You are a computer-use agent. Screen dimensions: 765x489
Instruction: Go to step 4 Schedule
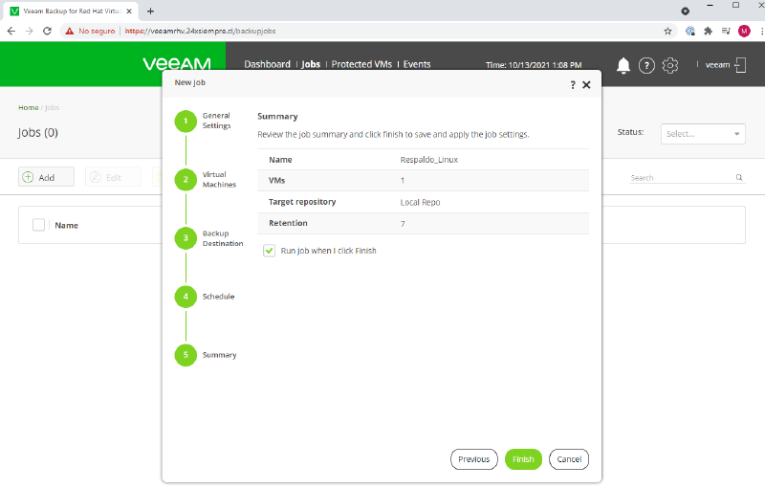point(186,297)
